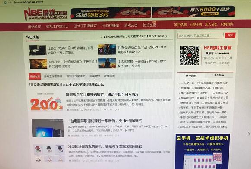Image resolution: width=251 pixels, height=169 pixels.
Task: Open the 《绝地求生》平底锅挡子弹bug headline
Action: (x=142, y=63)
